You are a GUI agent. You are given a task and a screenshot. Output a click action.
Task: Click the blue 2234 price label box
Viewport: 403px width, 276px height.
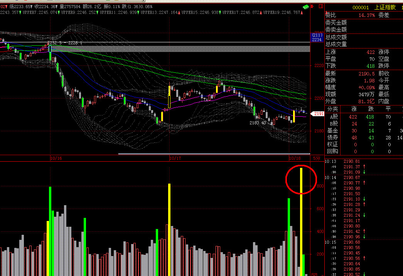(317, 37)
